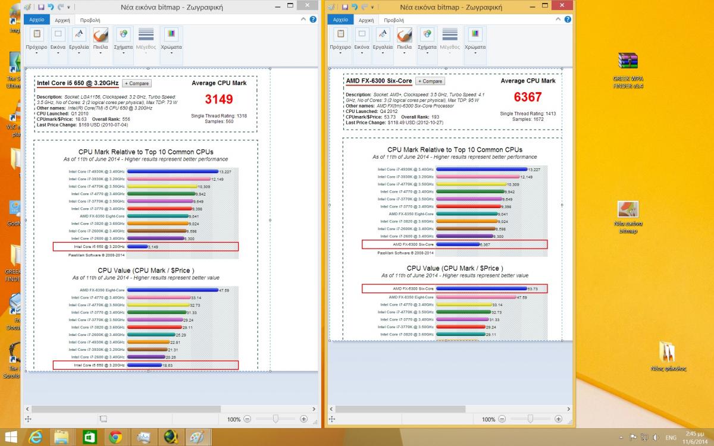Expand Εικόνα group in right Paint window
This screenshot has width=714, height=446.
[362, 45]
